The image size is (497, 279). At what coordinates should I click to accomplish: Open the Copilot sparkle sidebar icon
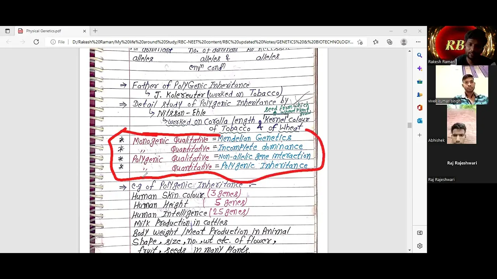[420, 69]
